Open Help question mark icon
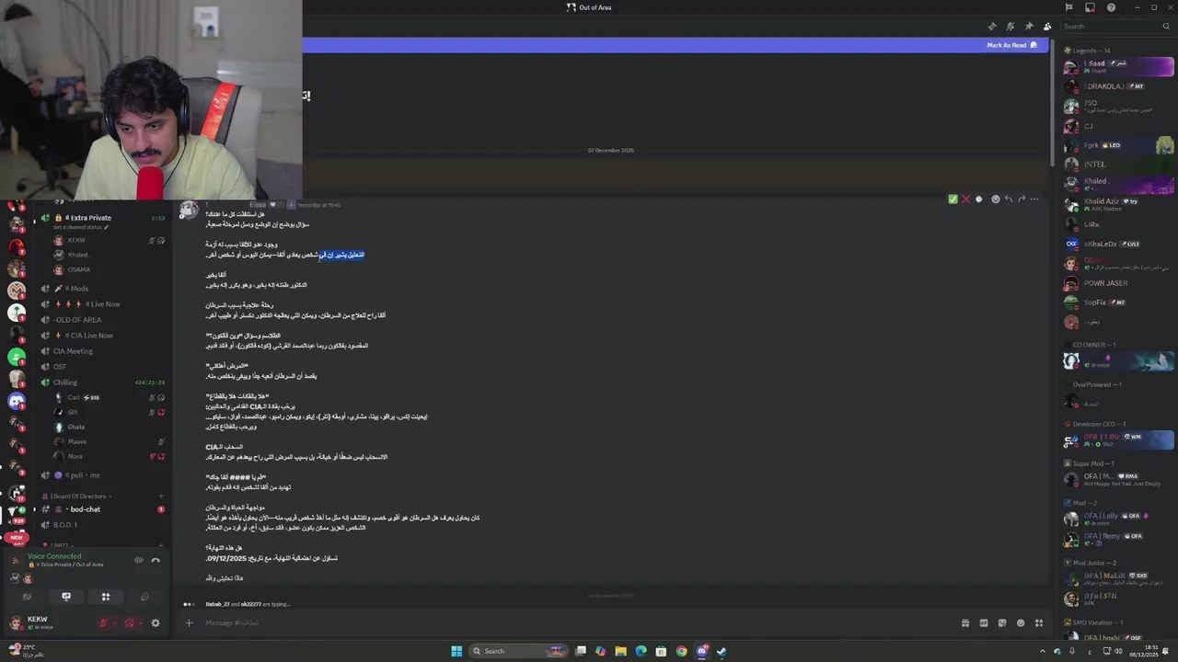 click(x=1111, y=7)
